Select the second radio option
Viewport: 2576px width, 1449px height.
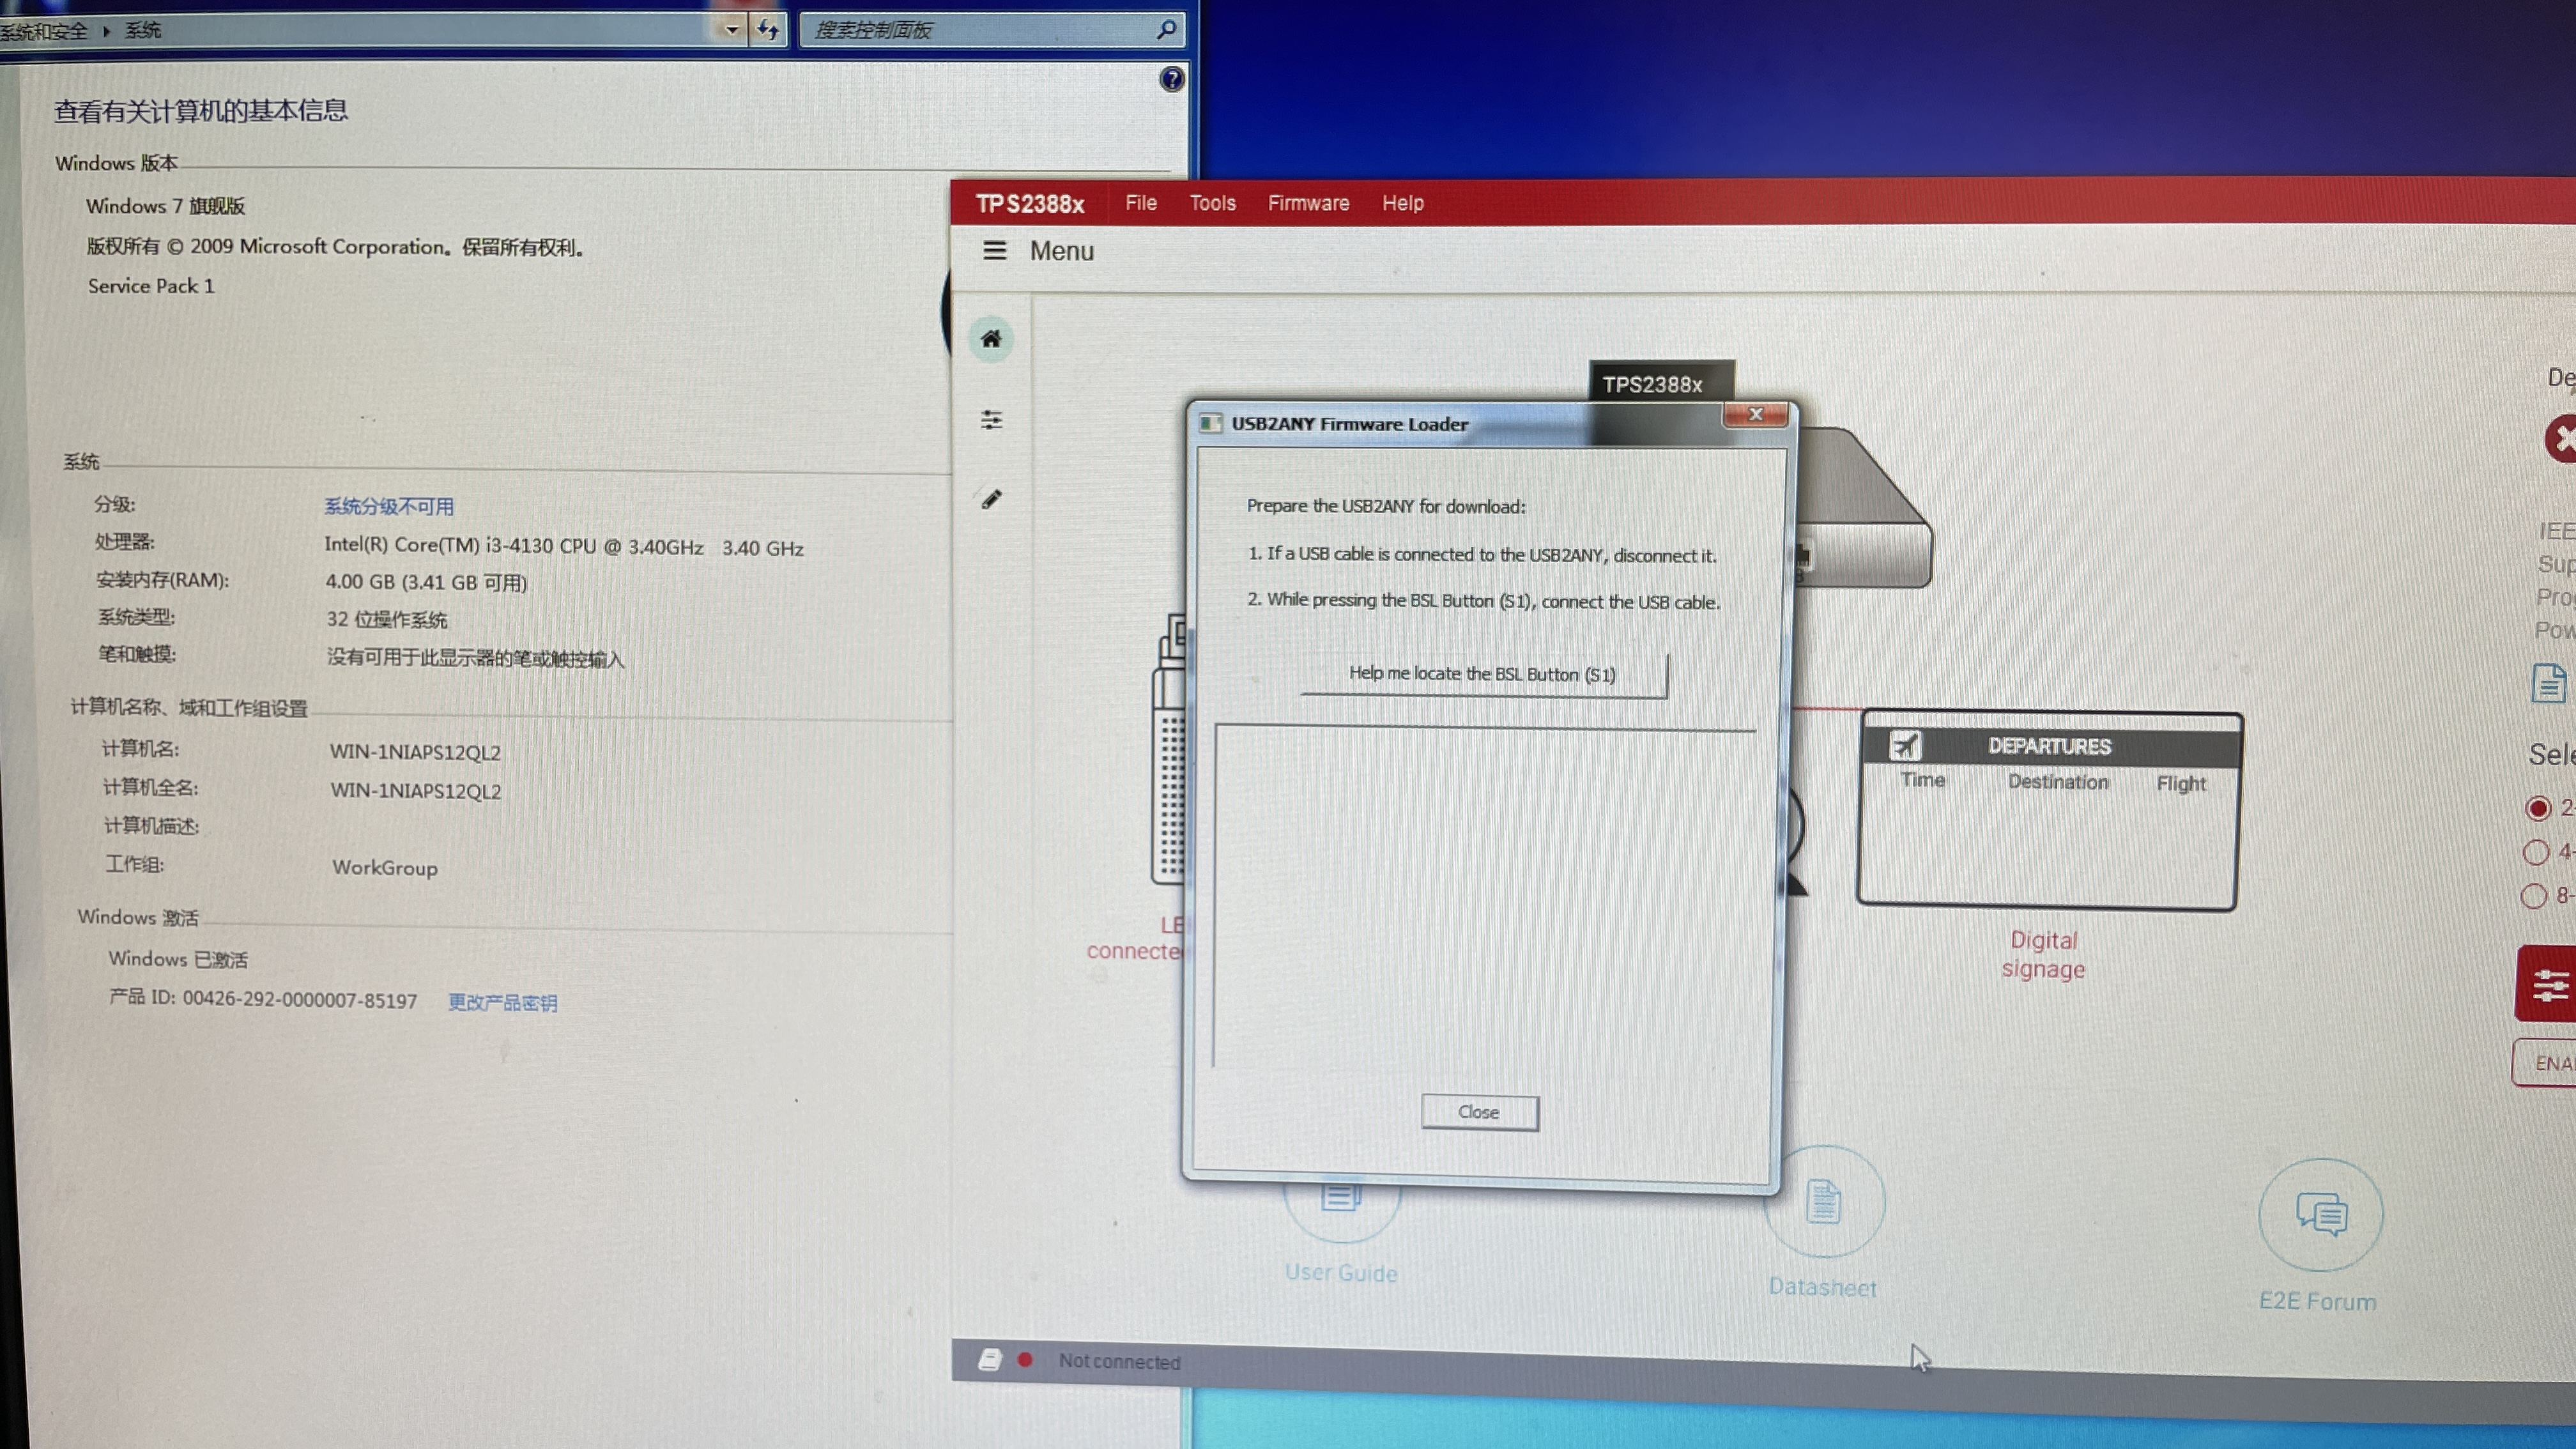click(2535, 852)
